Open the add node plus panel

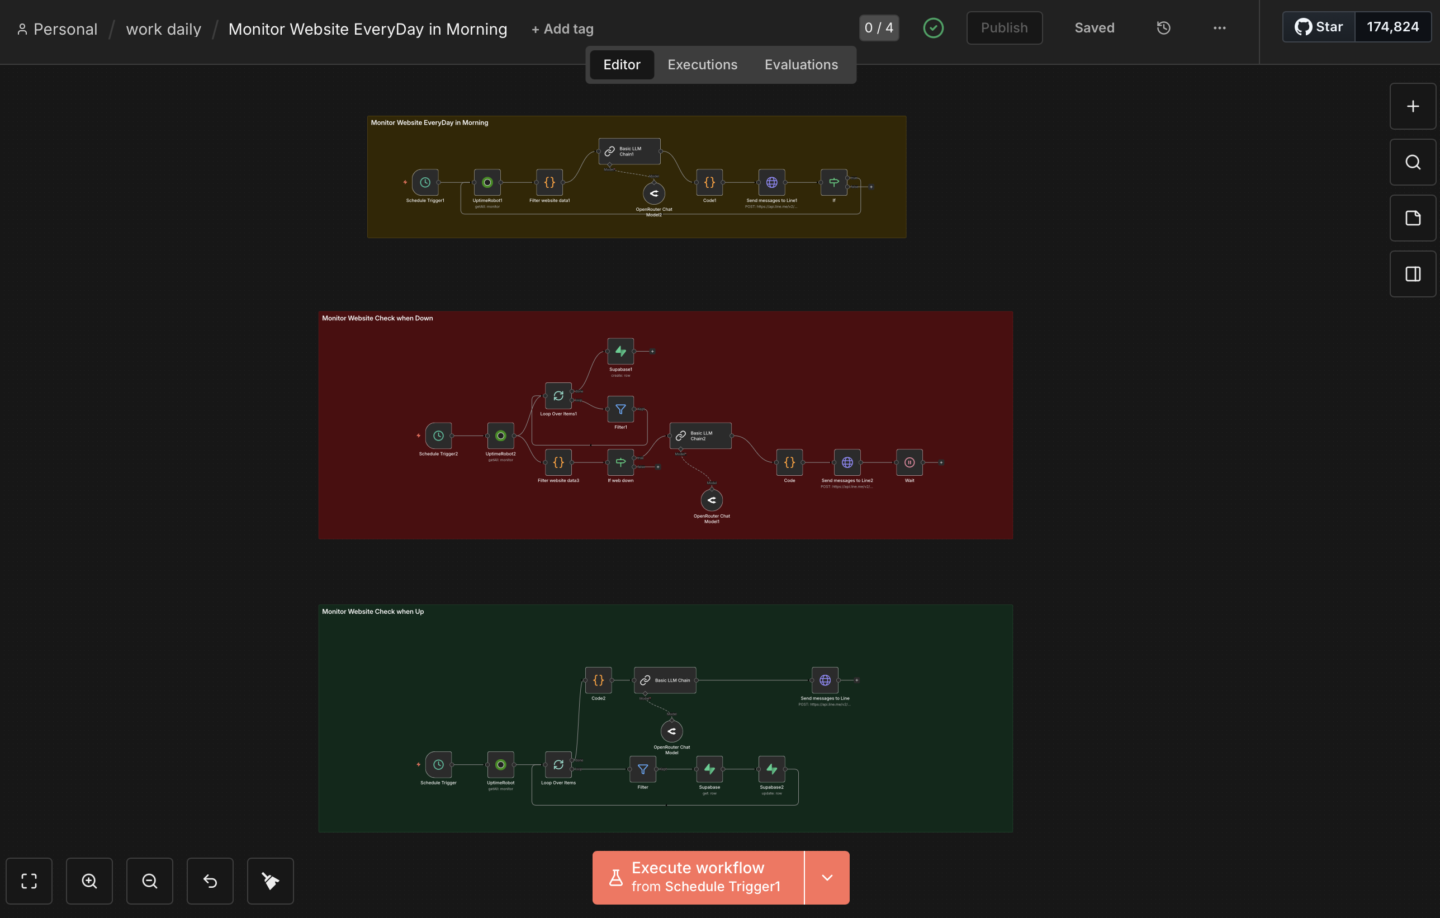pos(1413,106)
